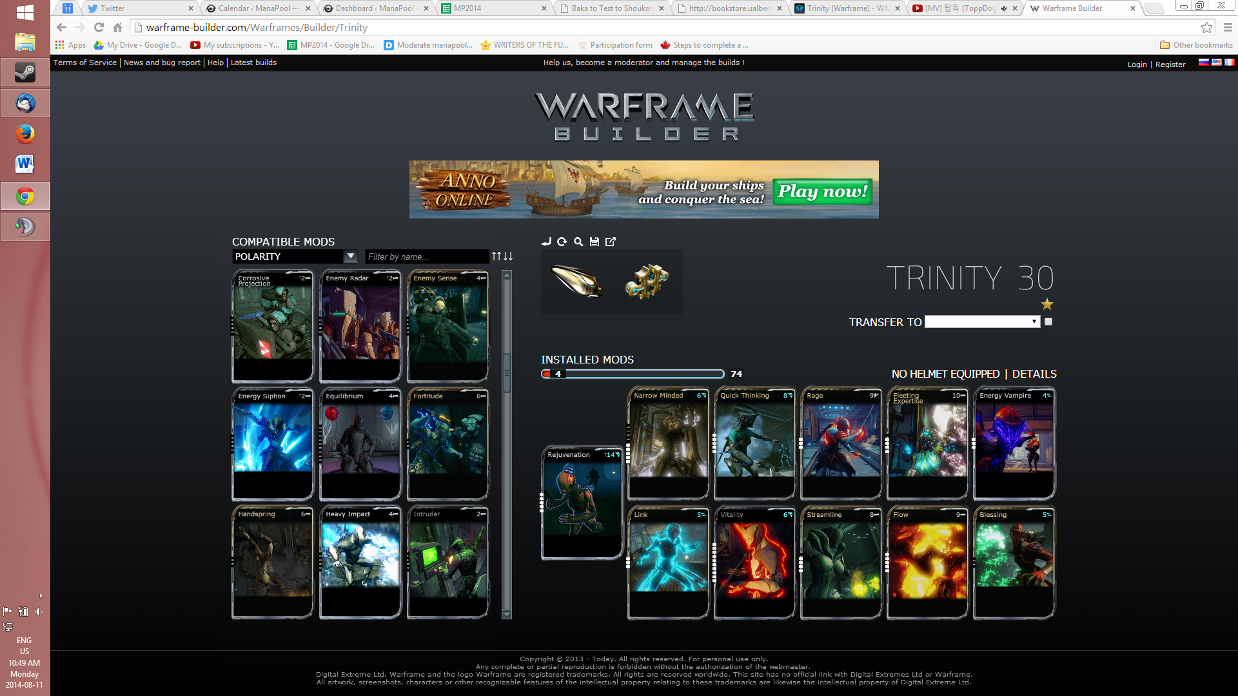Click the reset/refresh build icon
Screen dimensions: 1238x696
click(x=562, y=242)
